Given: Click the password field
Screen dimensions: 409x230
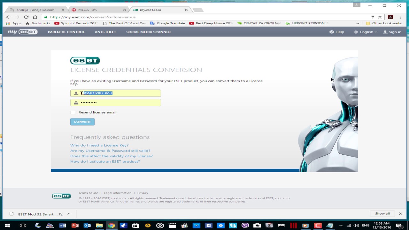Looking at the screenshot, I should pos(116,103).
